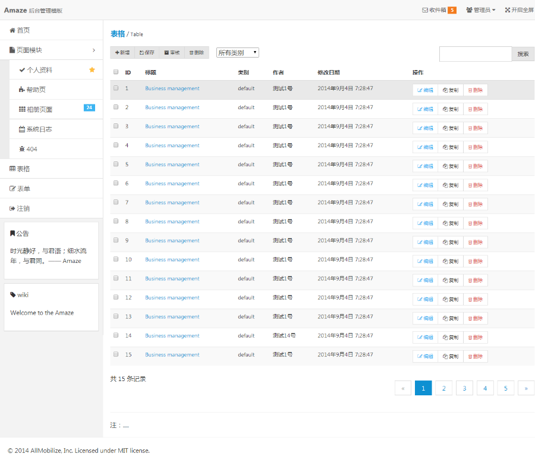This screenshot has width=535, height=463.
Task: Check the checkbox for row 6
Action: coord(116,183)
